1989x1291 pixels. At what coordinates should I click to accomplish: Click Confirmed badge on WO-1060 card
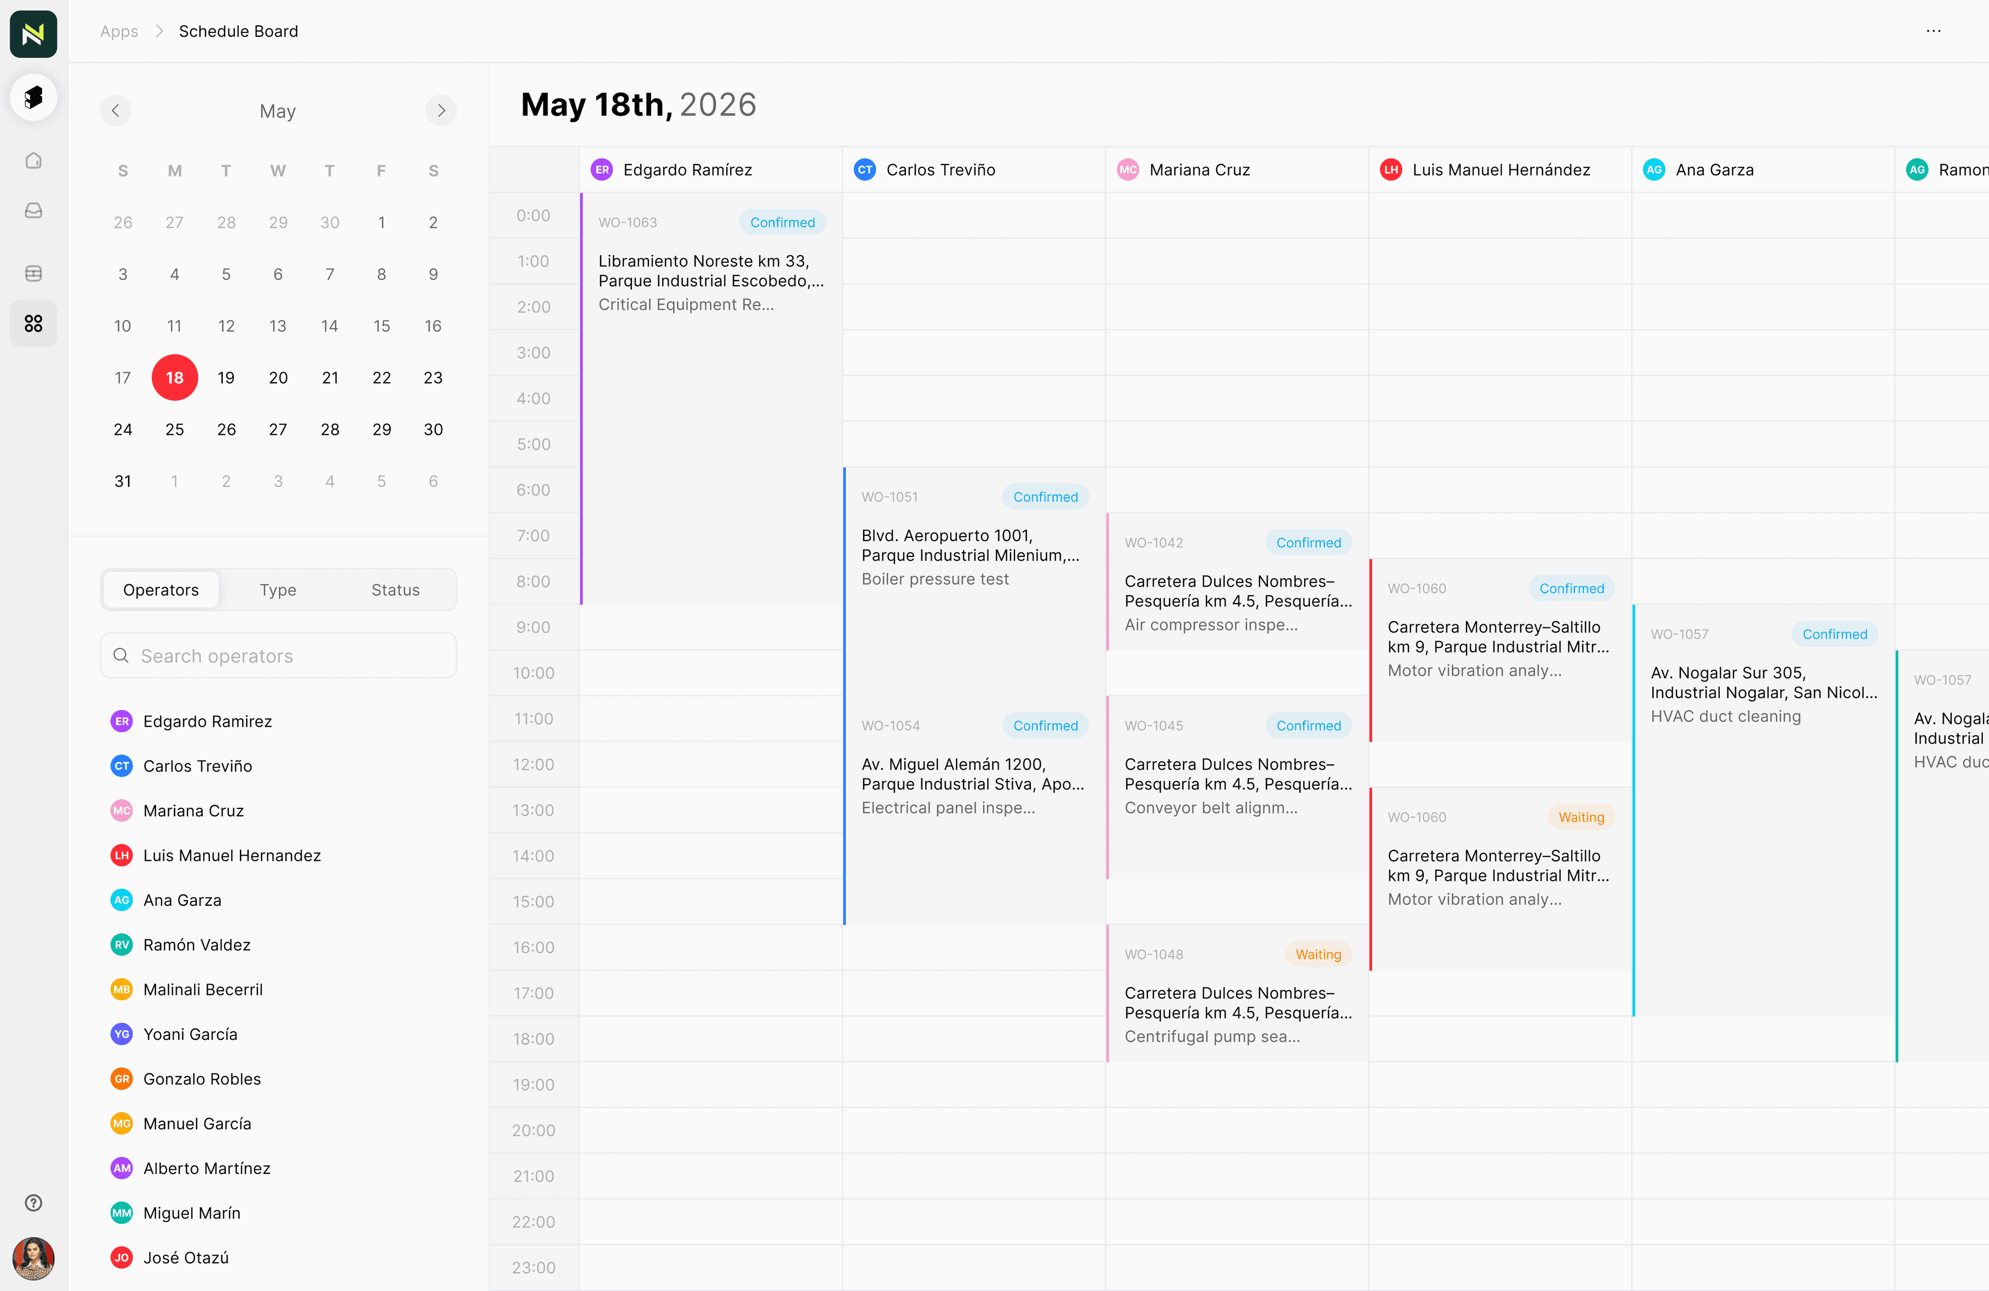click(1571, 588)
